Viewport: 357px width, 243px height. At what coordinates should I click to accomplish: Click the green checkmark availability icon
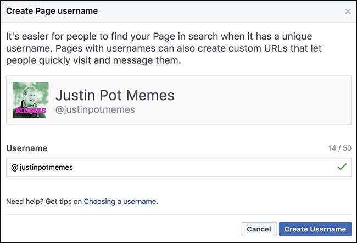tap(342, 167)
